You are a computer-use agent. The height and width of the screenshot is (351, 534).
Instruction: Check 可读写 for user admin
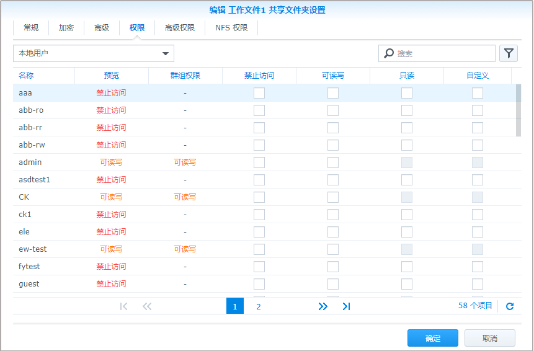coord(333,162)
